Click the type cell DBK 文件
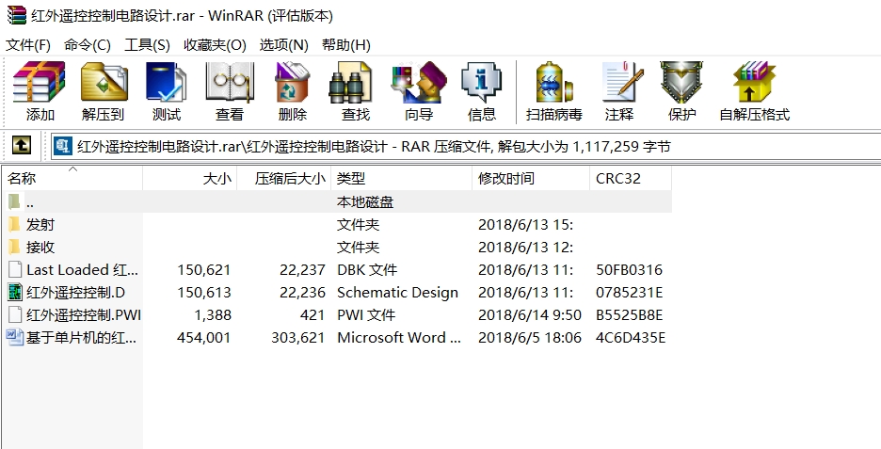Screen dimensions: 881x449 tap(367, 270)
